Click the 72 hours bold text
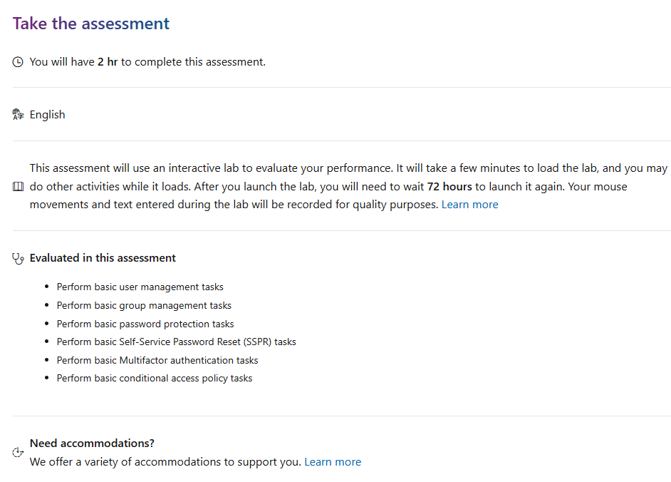This screenshot has width=671, height=482. pos(449,186)
